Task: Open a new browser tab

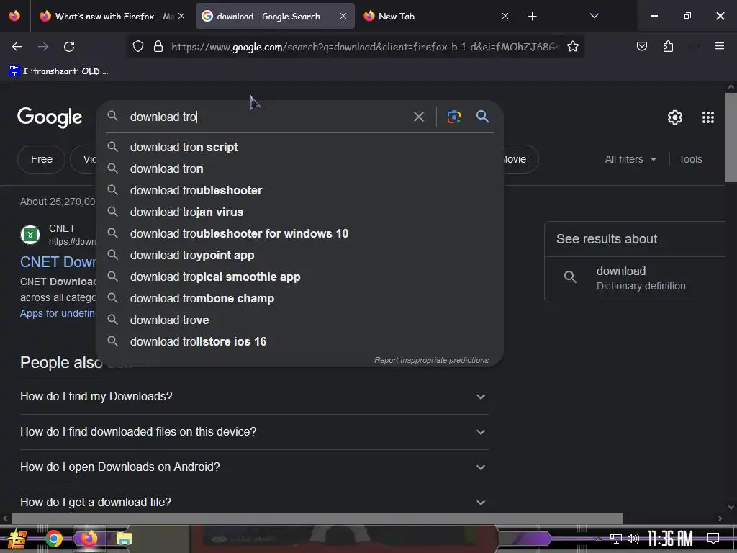Action: 532,17
